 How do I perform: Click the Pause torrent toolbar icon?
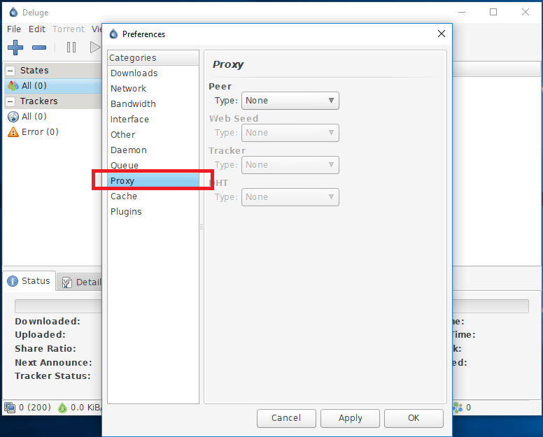click(x=71, y=48)
